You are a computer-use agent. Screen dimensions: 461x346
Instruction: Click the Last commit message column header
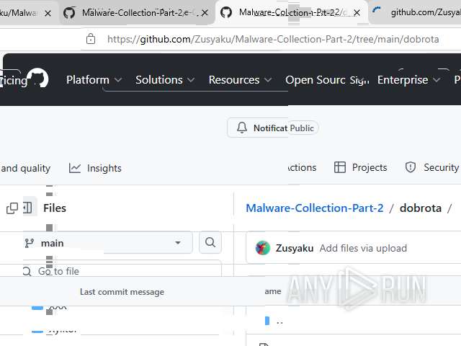[x=122, y=292]
